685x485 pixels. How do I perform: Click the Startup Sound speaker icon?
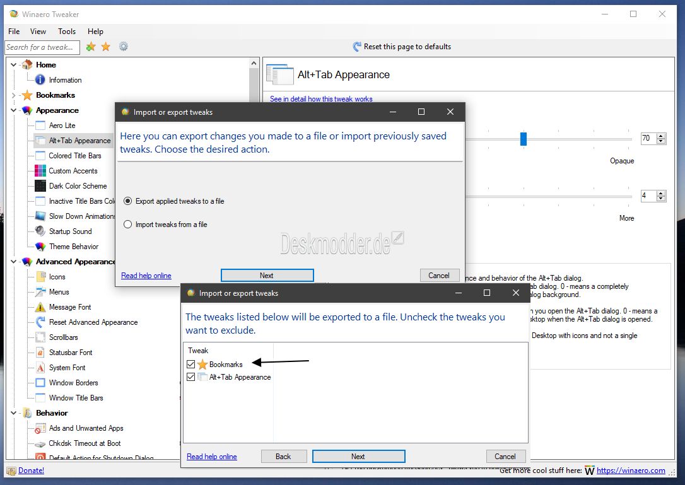click(40, 231)
